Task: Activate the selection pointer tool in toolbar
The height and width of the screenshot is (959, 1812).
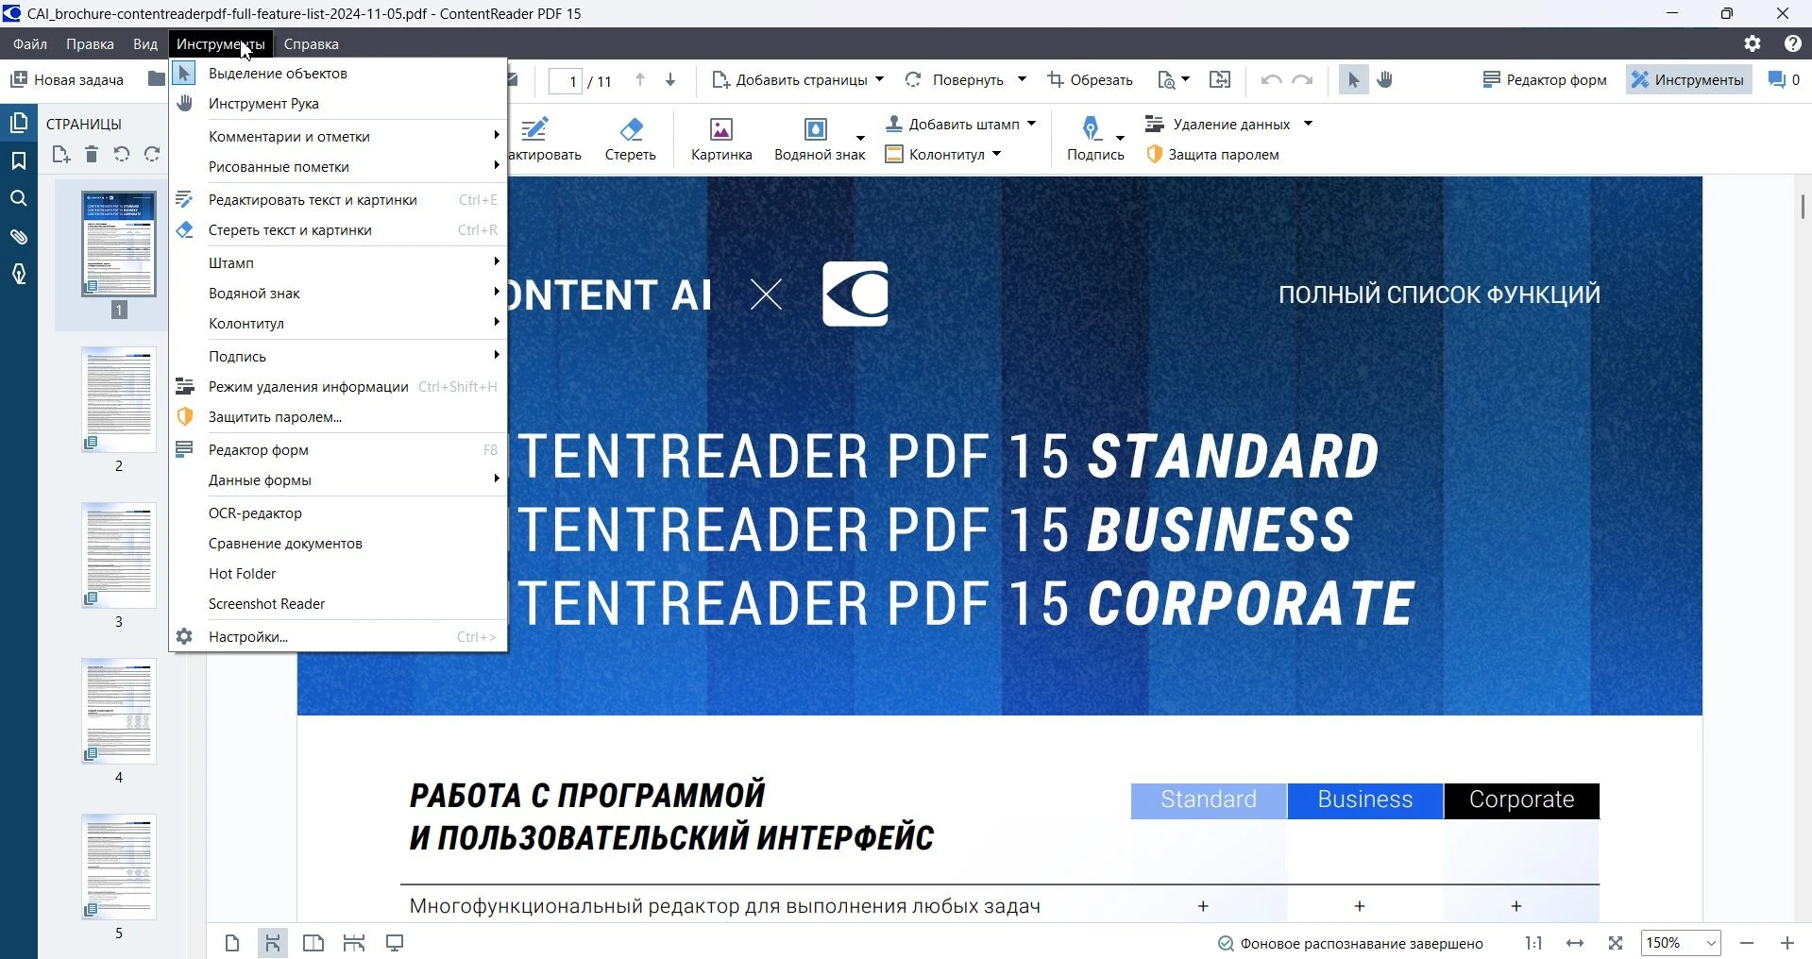Action: [x=1353, y=80]
